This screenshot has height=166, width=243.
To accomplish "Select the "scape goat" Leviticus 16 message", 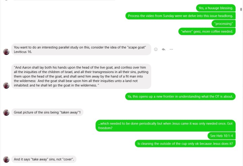I will [x=81, y=49].
